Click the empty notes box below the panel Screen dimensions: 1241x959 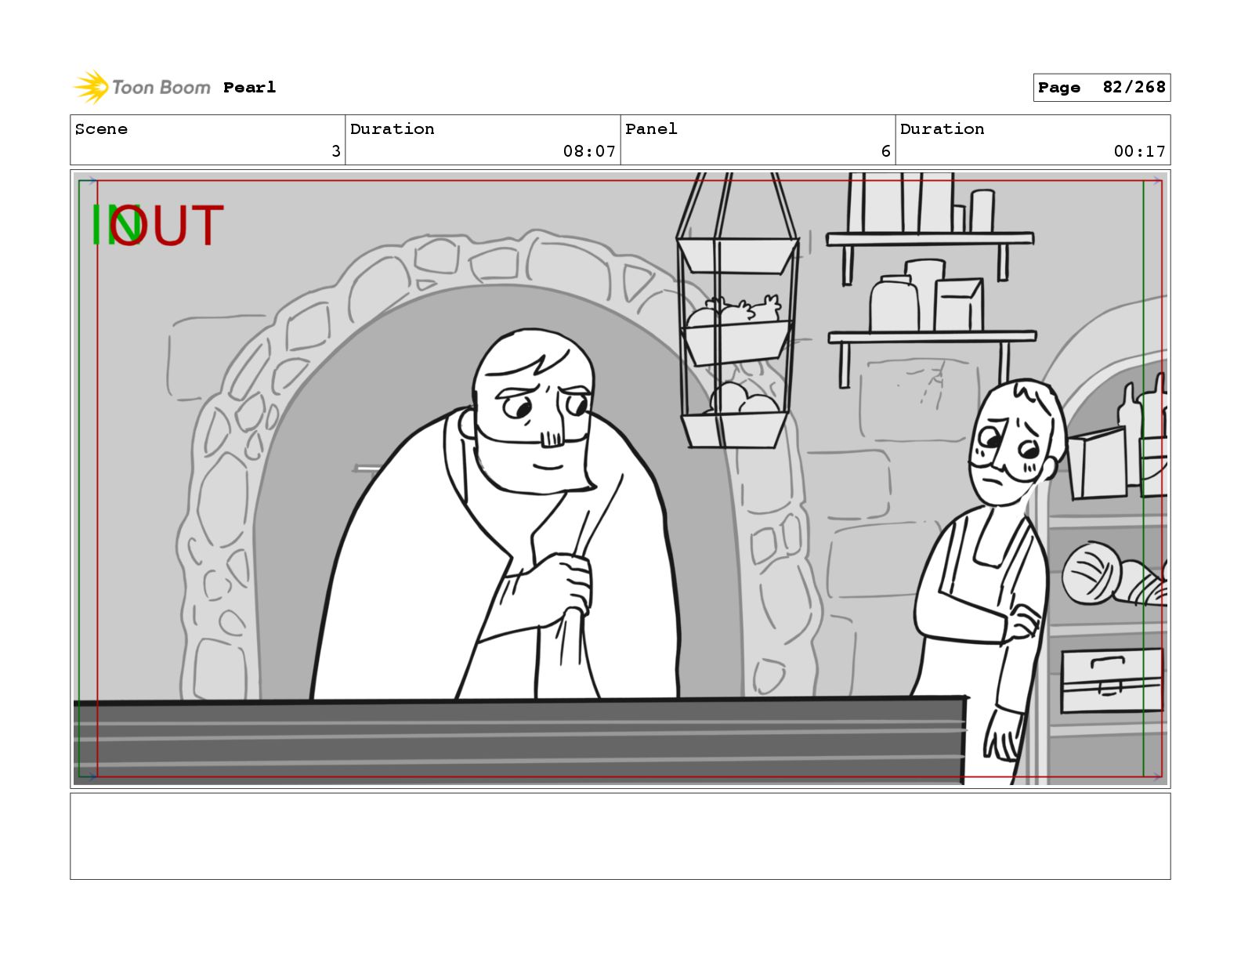pos(620,836)
